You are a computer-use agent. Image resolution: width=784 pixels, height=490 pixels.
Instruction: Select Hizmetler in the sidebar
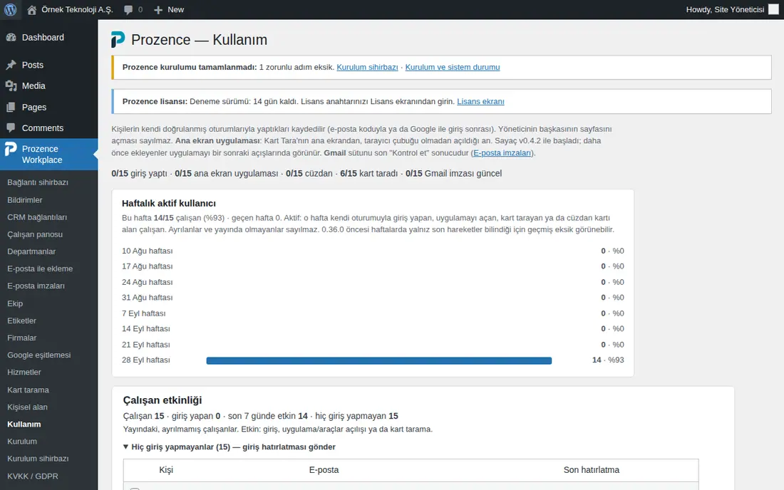24,372
